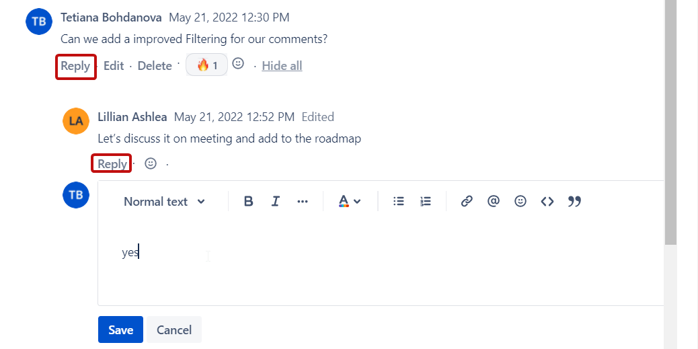Open the Normal text style dropdown
Image resolution: width=698 pixels, height=349 pixels.
point(164,201)
